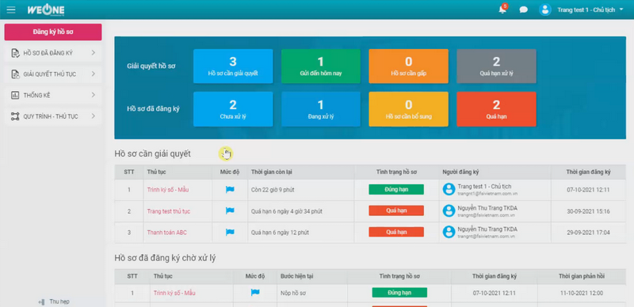Open Giải quyết thủ tục menu
Screen dimensions: 634x307
pyautogui.click(x=53, y=74)
